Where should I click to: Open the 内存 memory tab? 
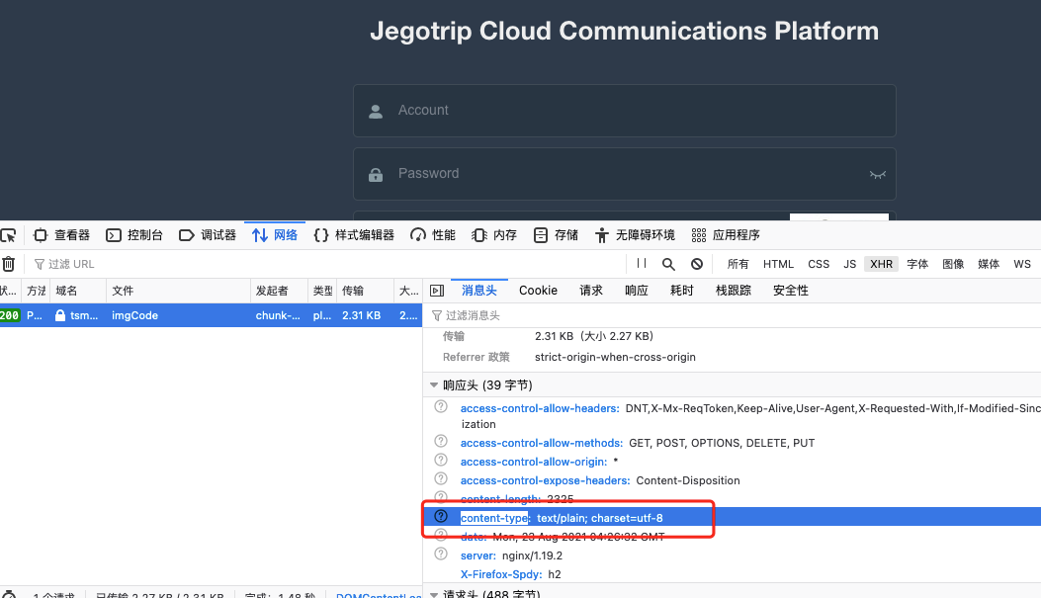(x=494, y=235)
